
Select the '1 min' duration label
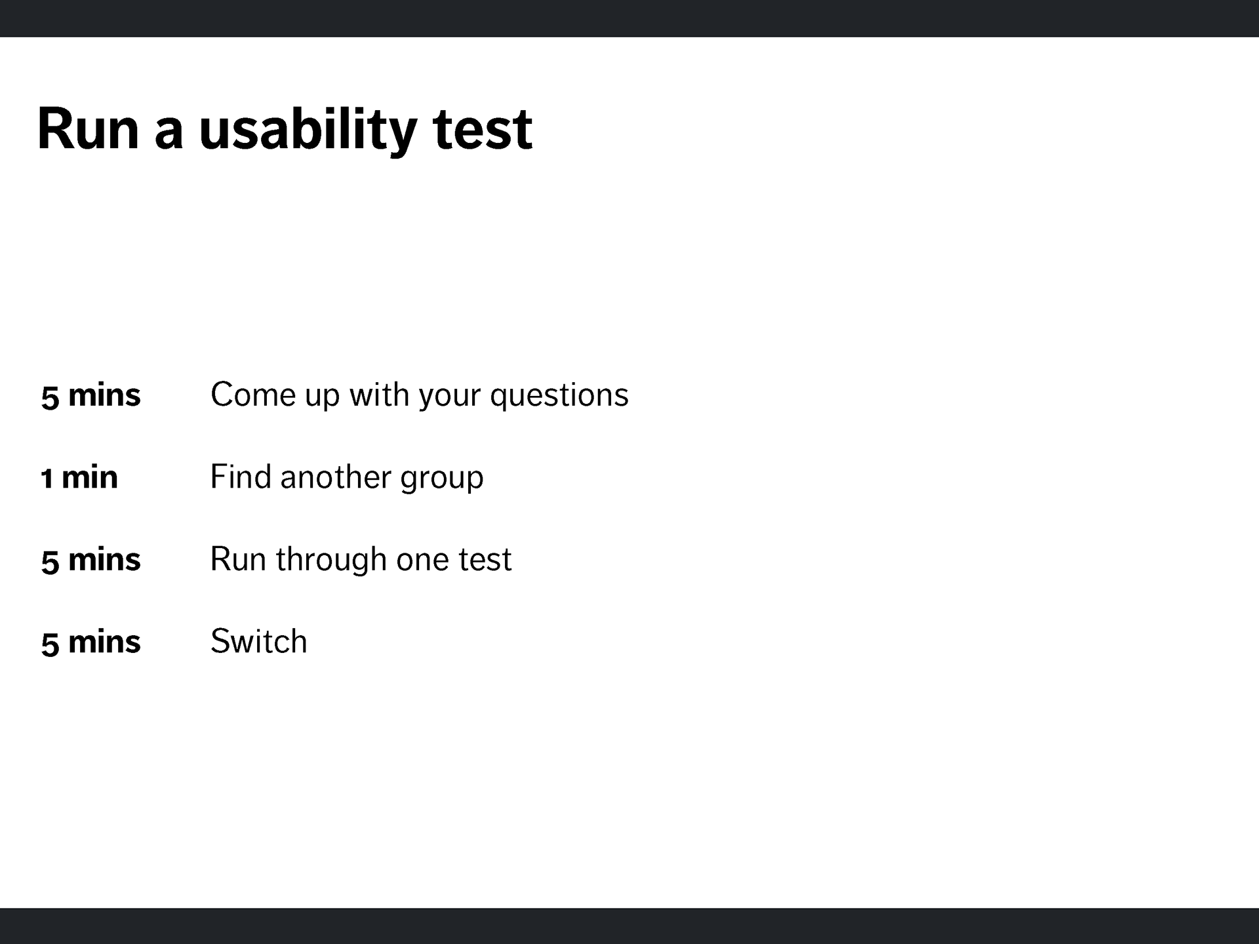coord(79,478)
